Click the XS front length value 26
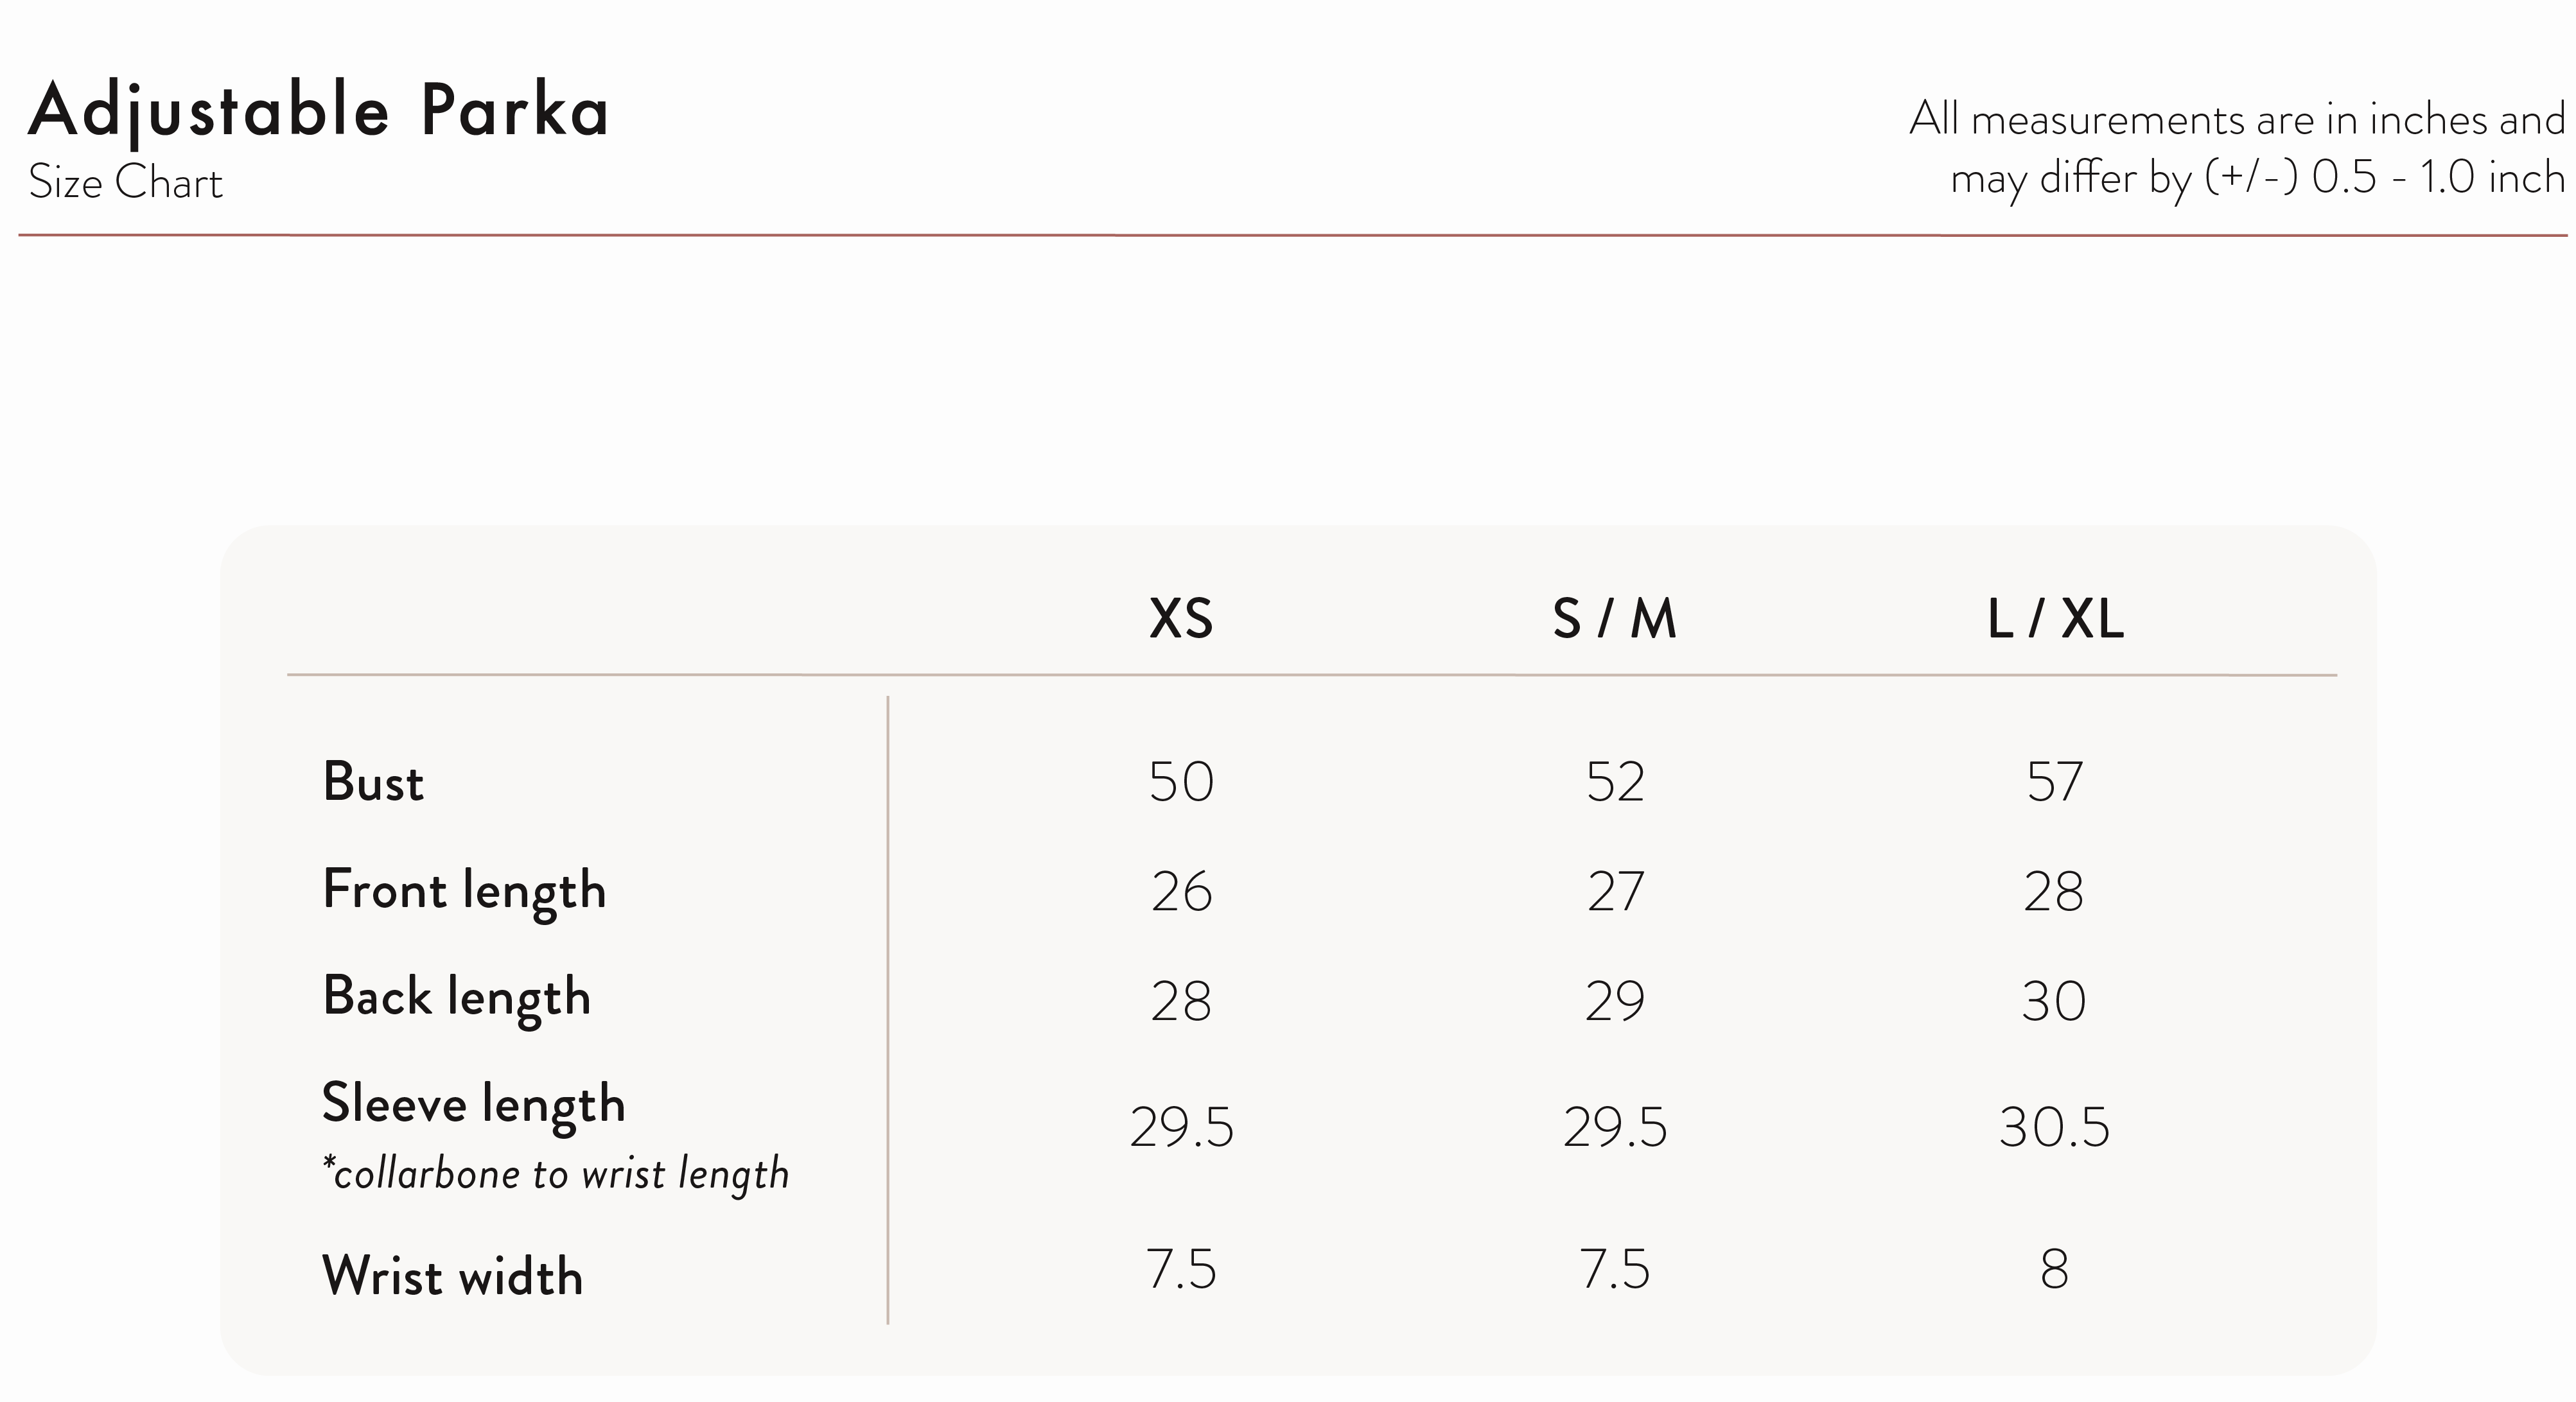Screen dimensions: 2576x1402 coord(1181,892)
